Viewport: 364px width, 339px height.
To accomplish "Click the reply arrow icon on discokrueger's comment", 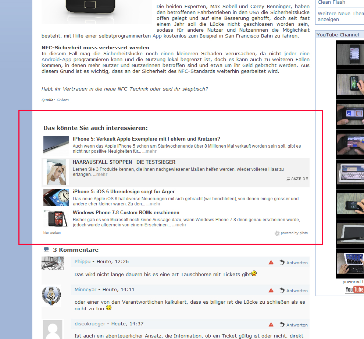I will click(x=282, y=324).
